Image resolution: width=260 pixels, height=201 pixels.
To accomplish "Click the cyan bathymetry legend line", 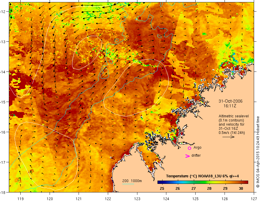I will [128, 184].
